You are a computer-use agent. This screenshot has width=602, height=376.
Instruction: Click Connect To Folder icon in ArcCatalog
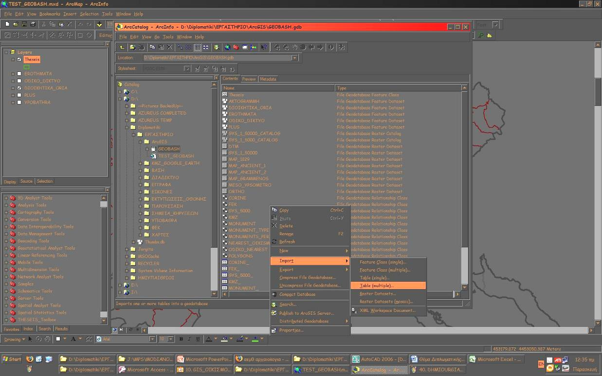(x=132, y=47)
